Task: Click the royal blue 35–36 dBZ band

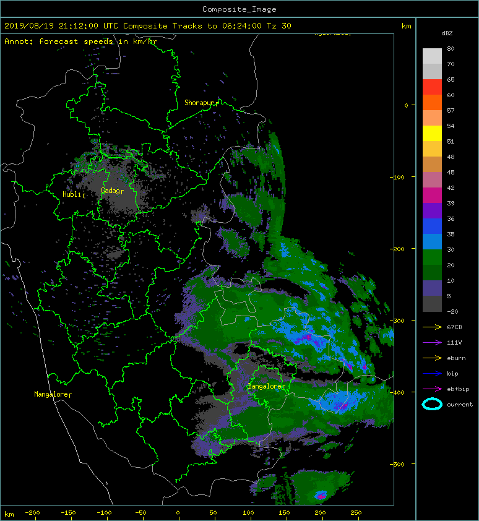Action: 432,226
